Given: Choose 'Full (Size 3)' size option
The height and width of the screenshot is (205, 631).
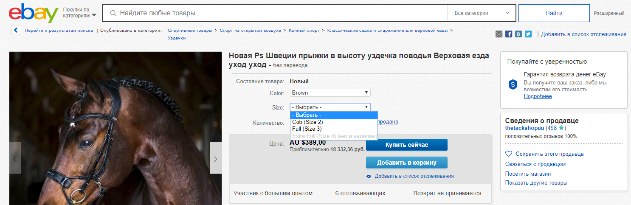Looking at the screenshot, I should (307, 129).
